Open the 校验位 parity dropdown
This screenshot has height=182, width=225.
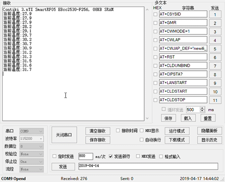31,154
